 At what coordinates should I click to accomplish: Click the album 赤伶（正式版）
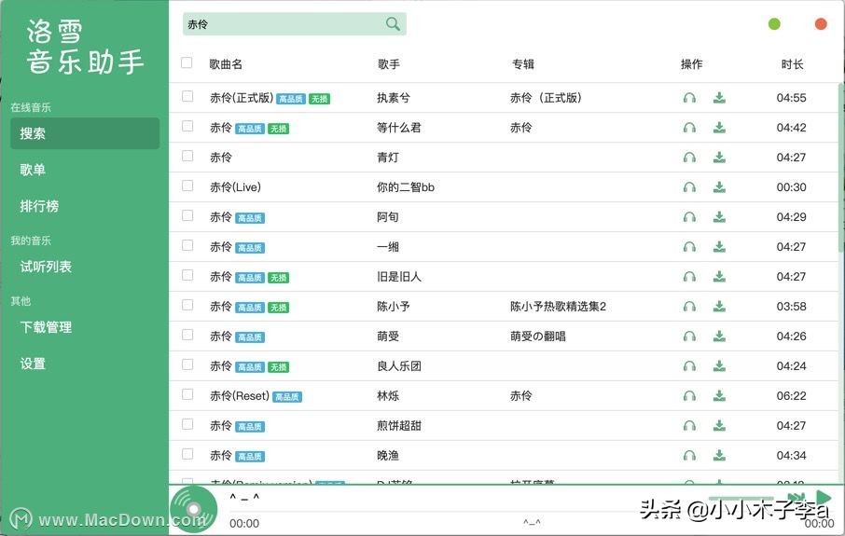point(546,98)
